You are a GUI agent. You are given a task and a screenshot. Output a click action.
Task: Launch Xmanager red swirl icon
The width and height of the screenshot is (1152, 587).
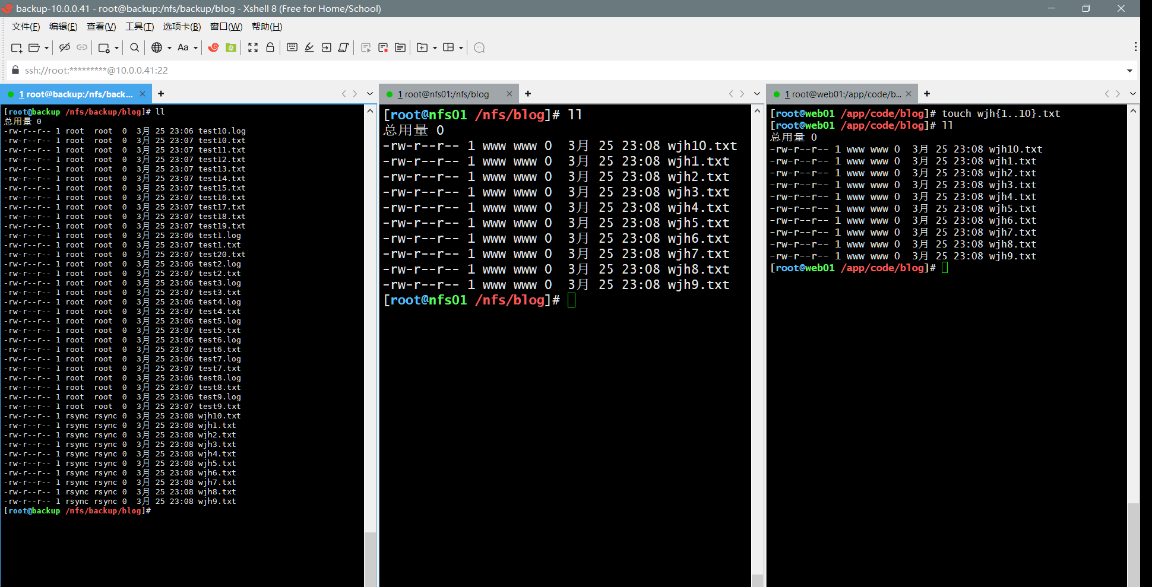point(214,47)
